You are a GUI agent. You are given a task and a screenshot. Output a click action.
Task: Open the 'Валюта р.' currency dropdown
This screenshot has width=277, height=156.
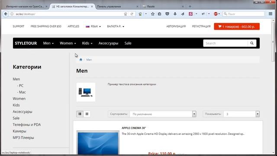(x=116, y=26)
